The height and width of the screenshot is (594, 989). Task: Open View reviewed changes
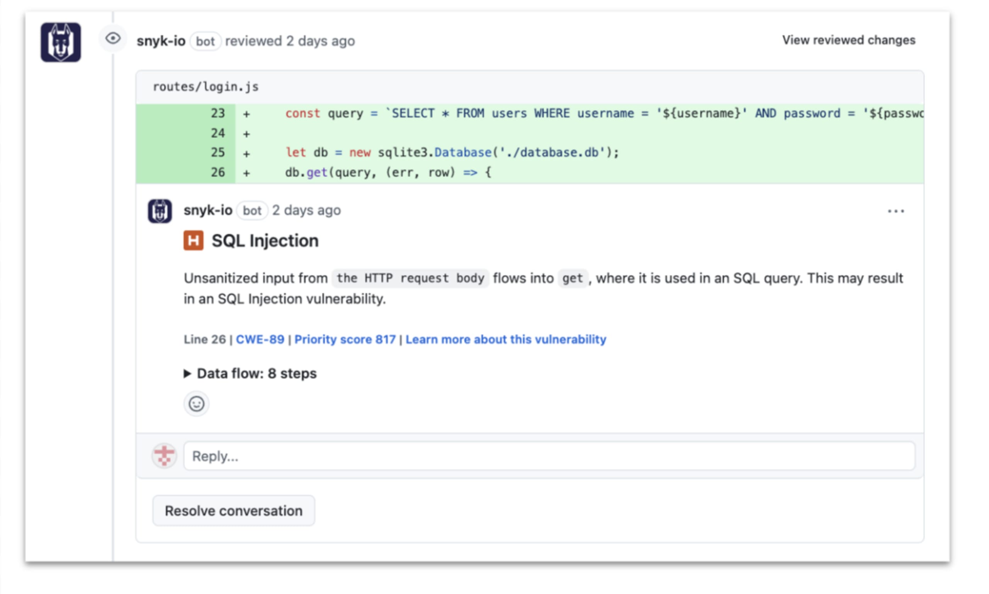848,40
